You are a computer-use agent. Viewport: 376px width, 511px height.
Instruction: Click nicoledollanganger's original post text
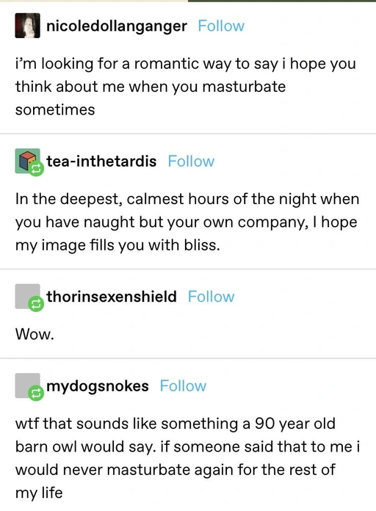[x=186, y=87]
